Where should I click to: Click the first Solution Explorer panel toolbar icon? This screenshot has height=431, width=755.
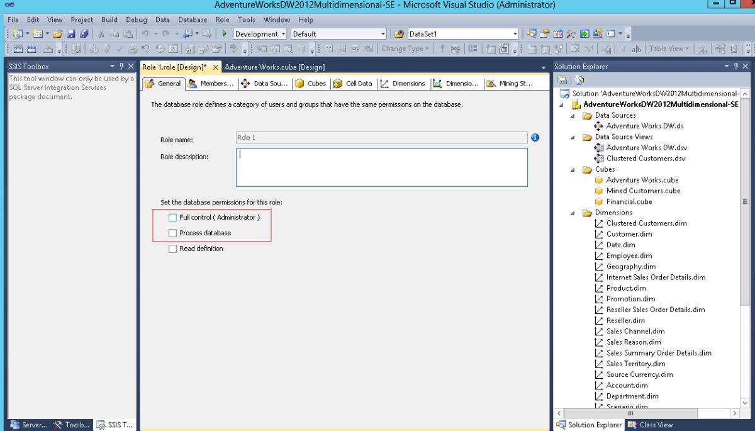(562, 81)
